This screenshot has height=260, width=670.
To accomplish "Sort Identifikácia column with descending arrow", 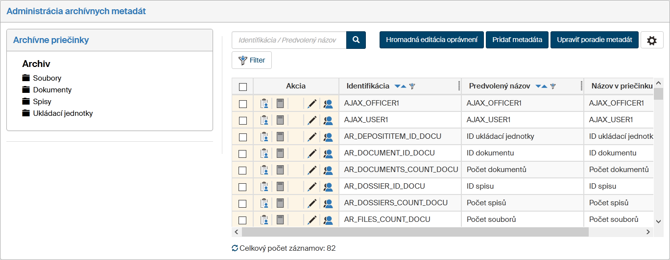I will pos(397,87).
